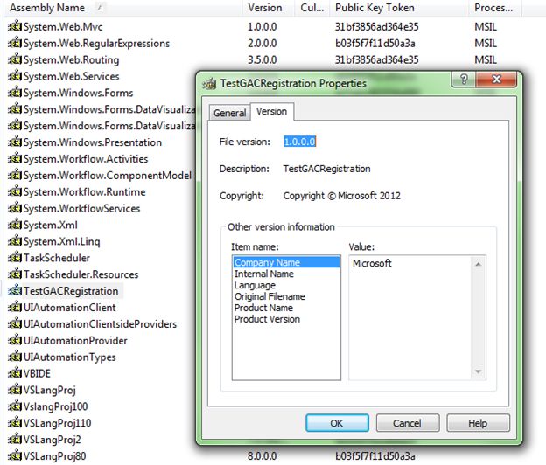
Task: Click the Value box scroll down arrow
Action: [x=479, y=371]
